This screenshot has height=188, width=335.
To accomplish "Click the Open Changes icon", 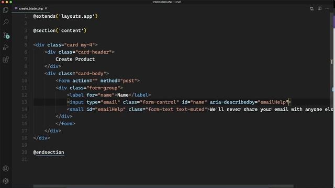I will [x=312, y=8].
